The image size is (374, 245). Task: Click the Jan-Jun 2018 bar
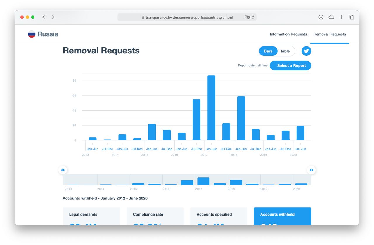click(241, 118)
